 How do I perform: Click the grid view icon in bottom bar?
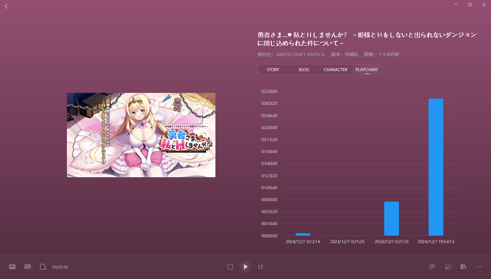pos(28,267)
